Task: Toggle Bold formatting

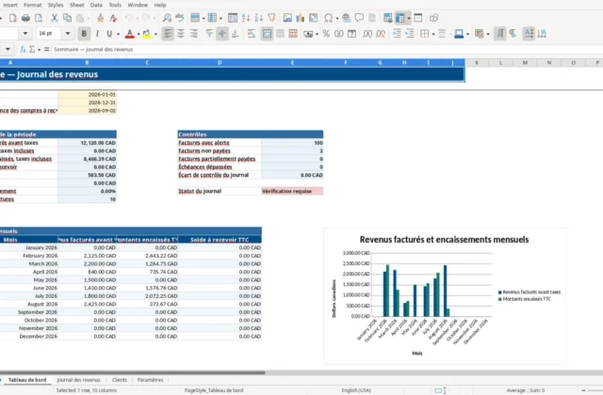Action: pos(84,34)
